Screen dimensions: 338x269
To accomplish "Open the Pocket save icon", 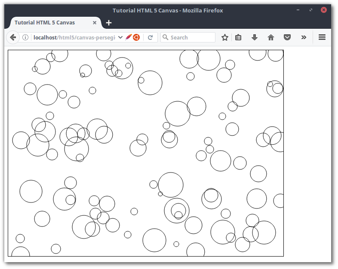I will (x=287, y=37).
